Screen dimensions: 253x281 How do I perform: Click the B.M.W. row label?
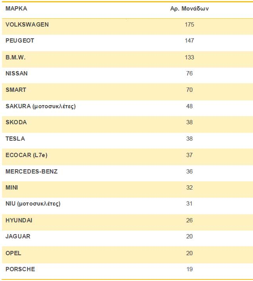tap(16, 57)
